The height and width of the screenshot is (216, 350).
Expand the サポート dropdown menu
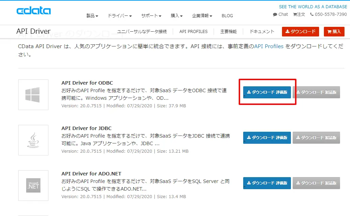pyautogui.click(x=151, y=16)
